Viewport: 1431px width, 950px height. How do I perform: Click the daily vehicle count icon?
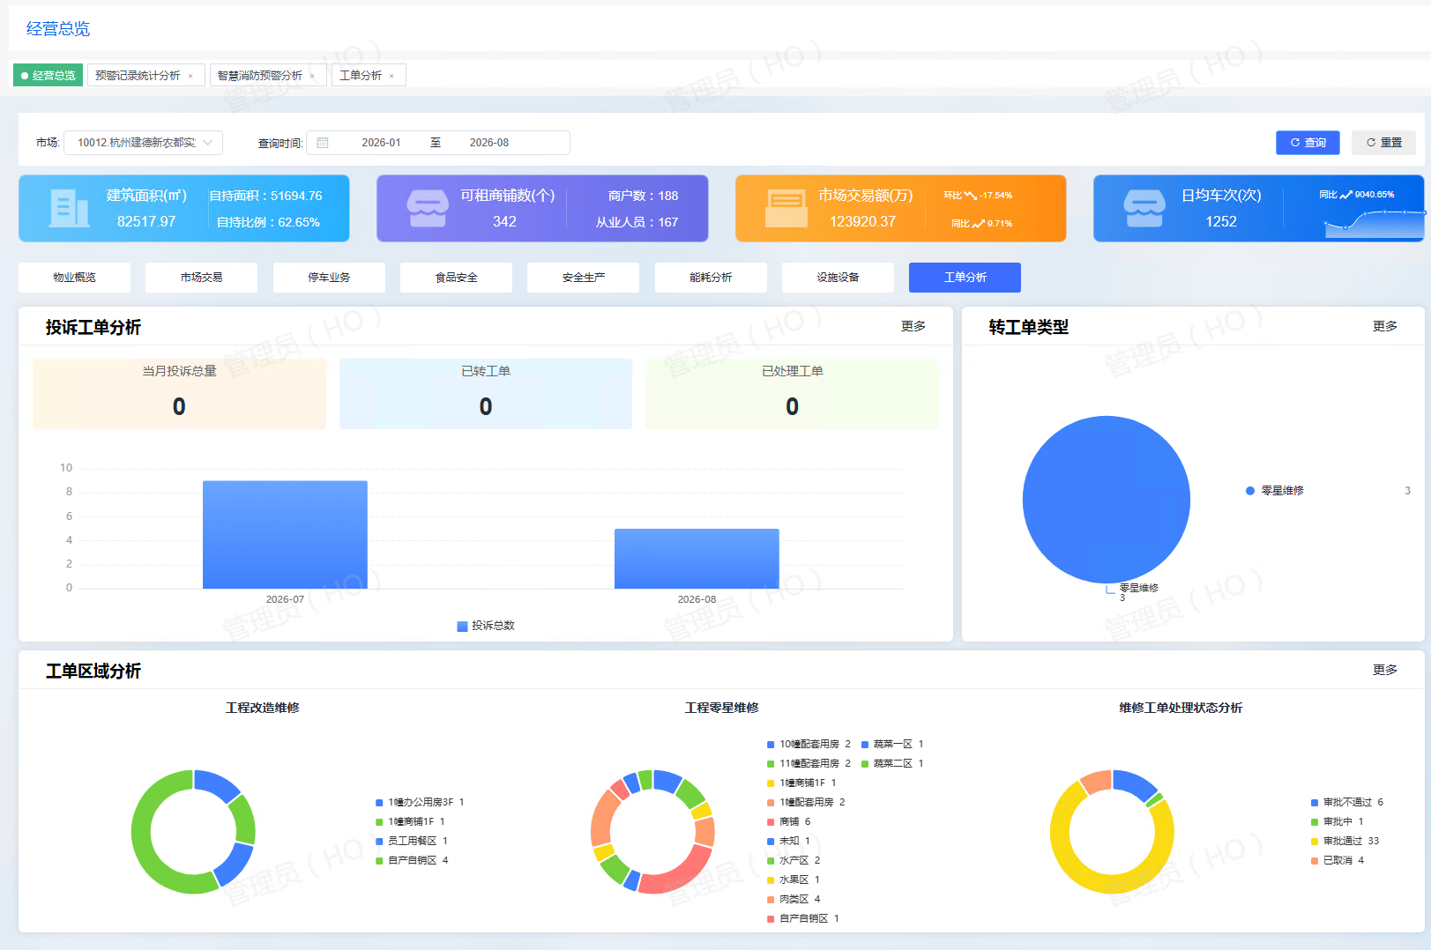pos(1144,209)
